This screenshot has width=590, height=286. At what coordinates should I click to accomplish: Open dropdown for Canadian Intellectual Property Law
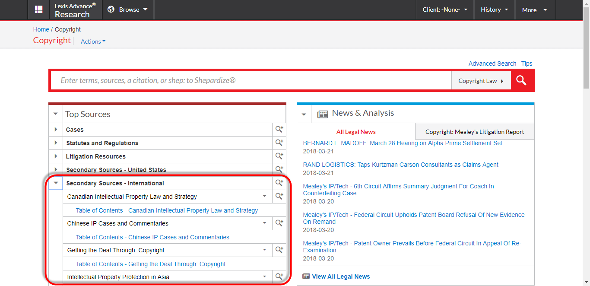coord(265,197)
